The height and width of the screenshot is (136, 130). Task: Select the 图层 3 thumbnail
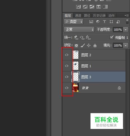[75, 77]
